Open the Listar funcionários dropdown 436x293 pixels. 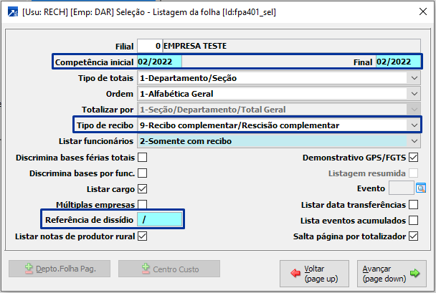tap(279, 141)
